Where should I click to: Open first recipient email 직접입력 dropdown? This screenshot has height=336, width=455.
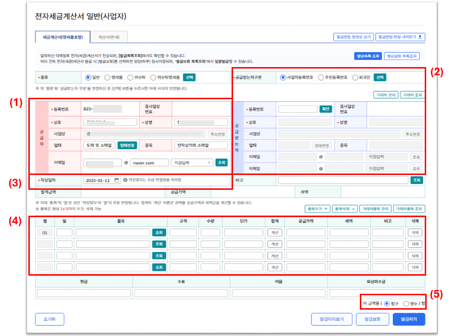[x=386, y=157]
